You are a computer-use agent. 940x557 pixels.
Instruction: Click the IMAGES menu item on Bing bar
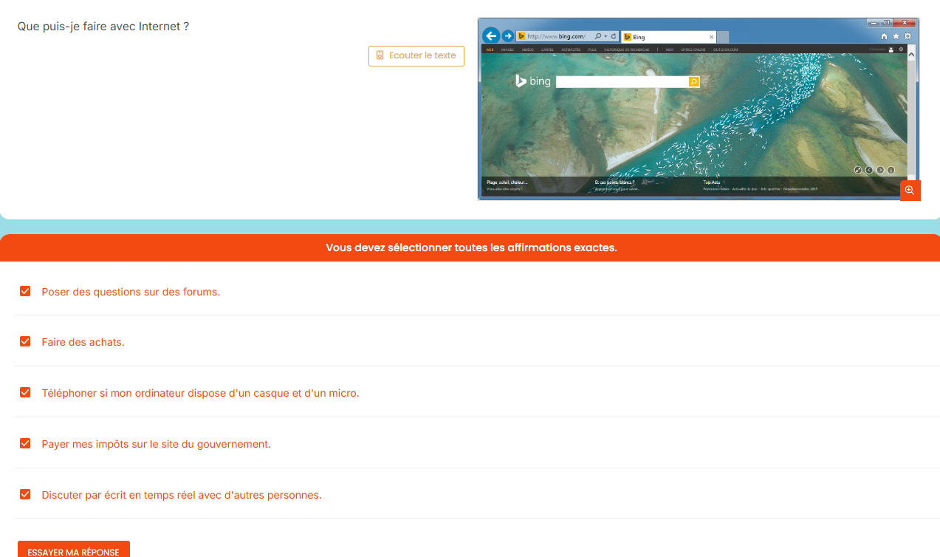pyautogui.click(x=507, y=49)
